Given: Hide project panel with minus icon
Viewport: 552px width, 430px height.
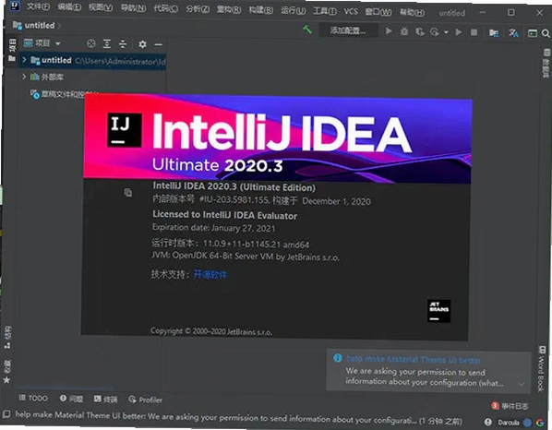Looking at the screenshot, I should tap(159, 44).
